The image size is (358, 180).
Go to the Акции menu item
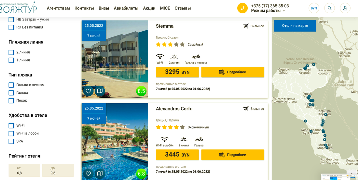pyautogui.click(x=149, y=8)
